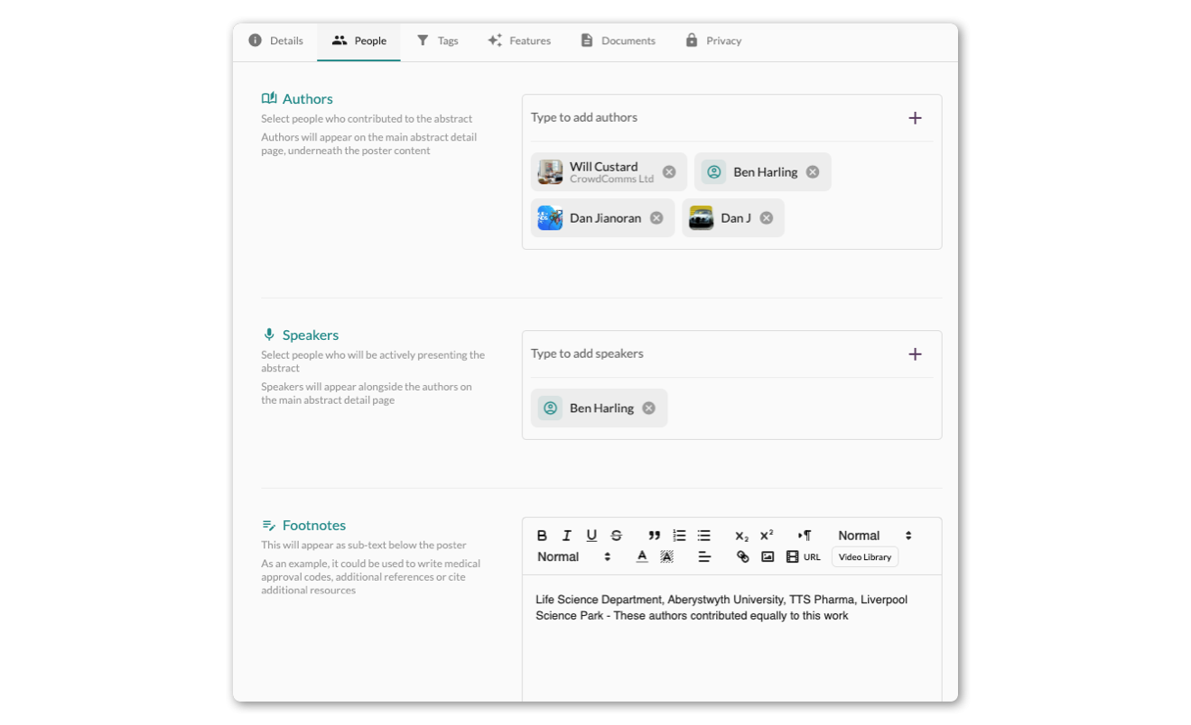Click the superscript icon
Viewport: 1191px width, 725px height.
767,536
